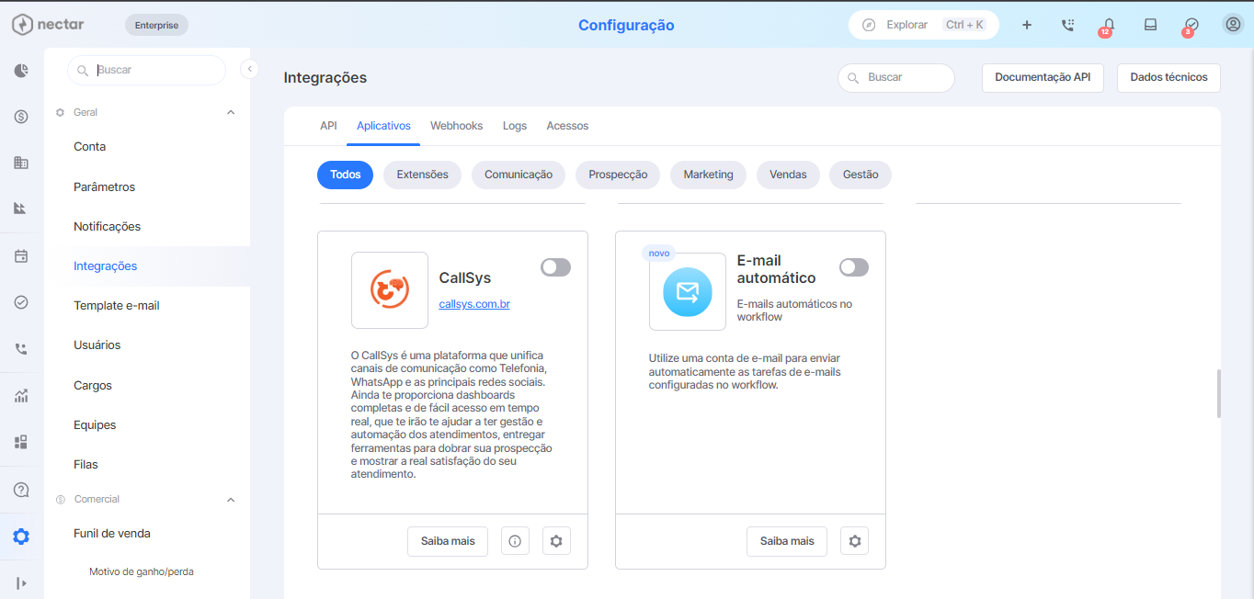Open the dollar coin deals sidebar icon
The height and width of the screenshot is (599, 1254).
coord(21,117)
